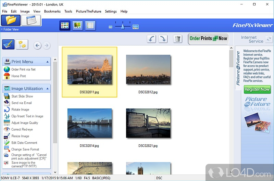Open Adjust Image Quality

point(25,123)
